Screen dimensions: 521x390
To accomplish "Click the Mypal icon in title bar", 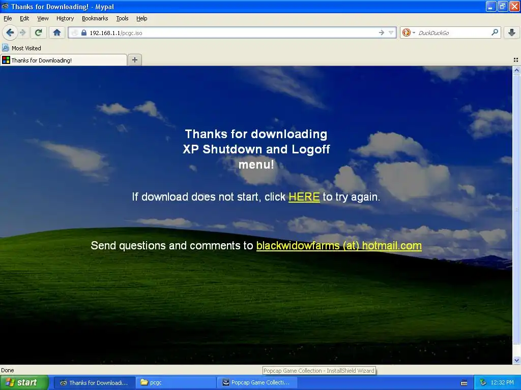I will click(5, 6).
